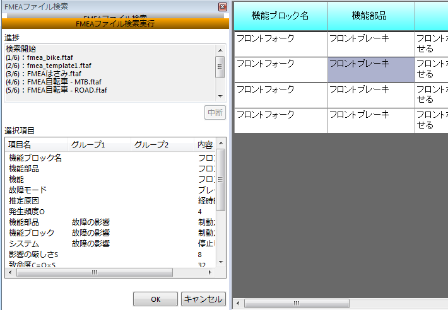Image resolution: width=448 pixels, height=310 pixels.
Task: Click the グループ2 column header
Action: tap(162, 145)
